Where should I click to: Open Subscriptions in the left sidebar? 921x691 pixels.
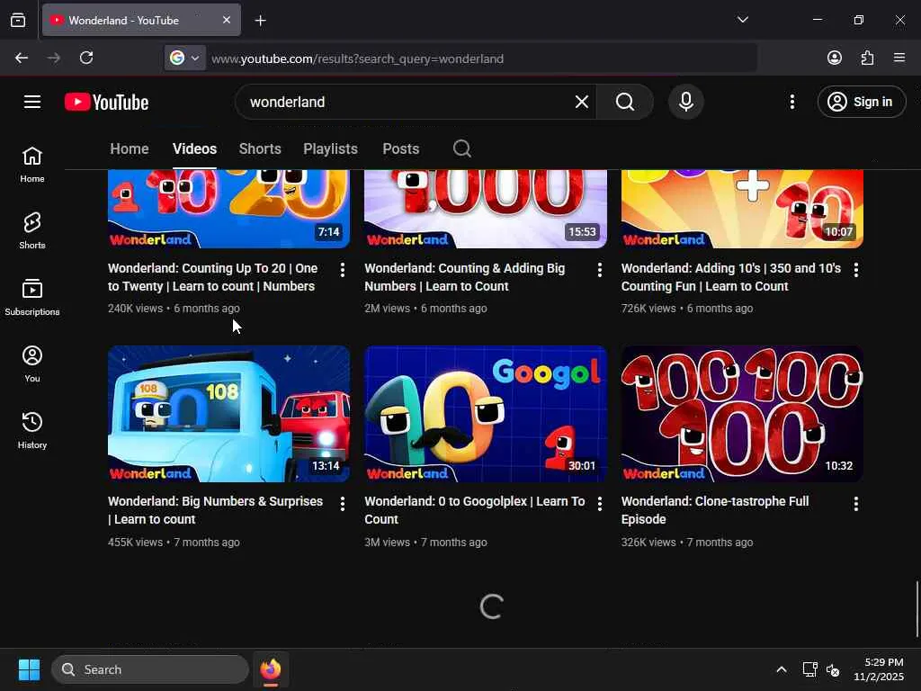point(32,297)
